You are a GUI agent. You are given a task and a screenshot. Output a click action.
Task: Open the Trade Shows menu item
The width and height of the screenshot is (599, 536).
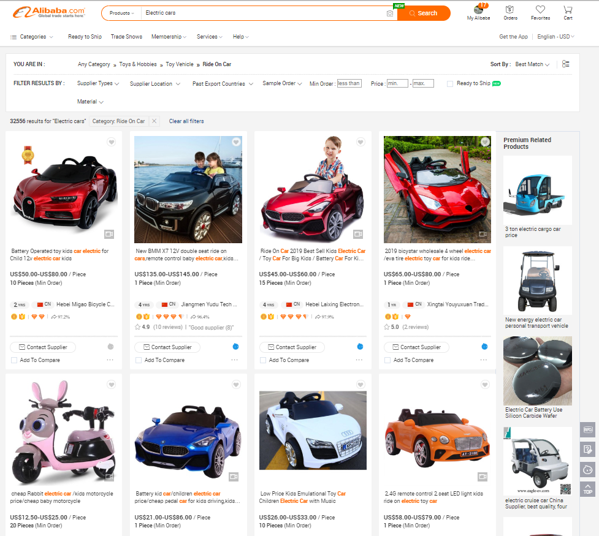tap(126, 37)
